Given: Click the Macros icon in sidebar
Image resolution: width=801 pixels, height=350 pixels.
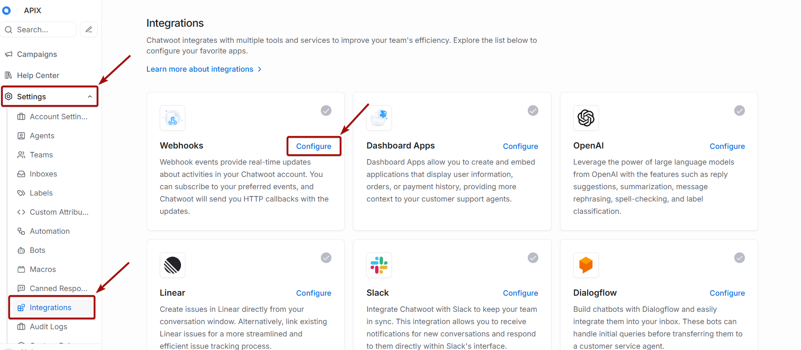Looking at the screenshot, I should (x=21, y=269).
